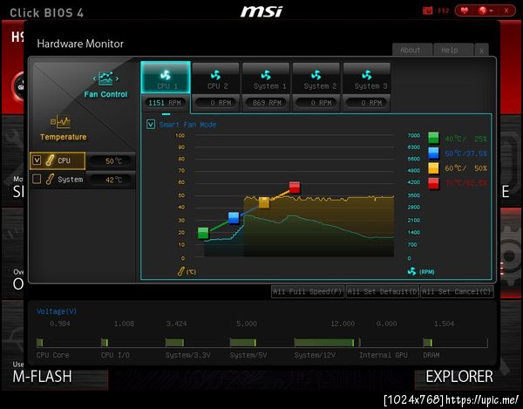Select the green fan curve point
523x409 pixels.
tap(203, 233)
